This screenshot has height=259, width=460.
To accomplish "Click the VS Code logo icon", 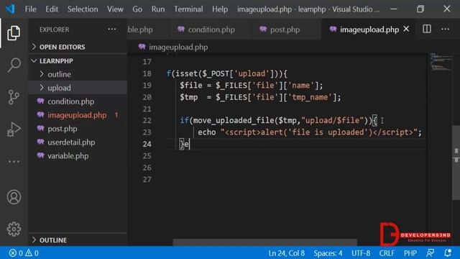I will pos(10,9).
